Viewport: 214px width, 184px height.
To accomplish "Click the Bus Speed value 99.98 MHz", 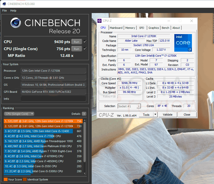I will tap(129, 92).
